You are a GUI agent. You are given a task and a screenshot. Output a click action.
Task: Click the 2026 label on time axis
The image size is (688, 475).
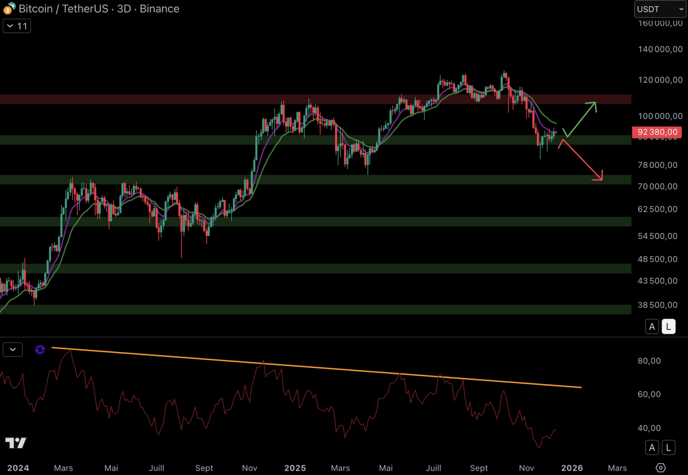572,468
